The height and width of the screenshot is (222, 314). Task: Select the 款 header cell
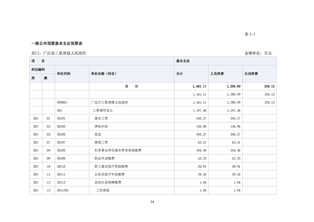click(48, 78)
